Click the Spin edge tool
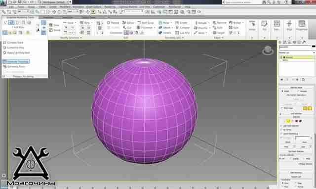 click(x=234, y=28)
